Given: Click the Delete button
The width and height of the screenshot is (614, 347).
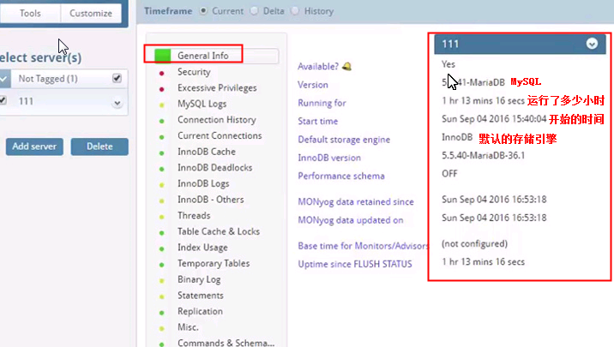Looking at the screenshot, I should [x=99, y=147].
